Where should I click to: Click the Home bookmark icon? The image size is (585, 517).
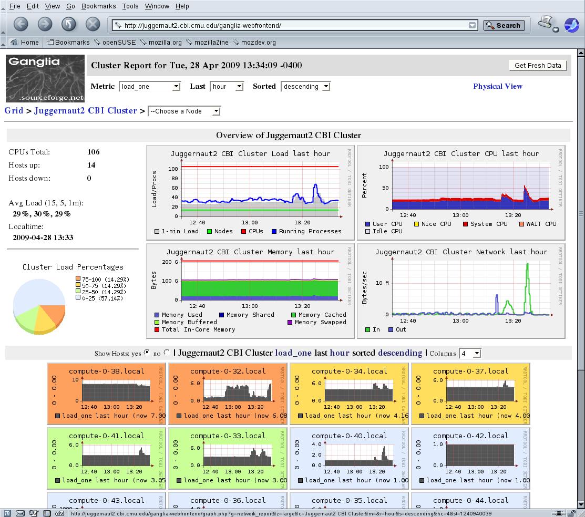point(14,42)
